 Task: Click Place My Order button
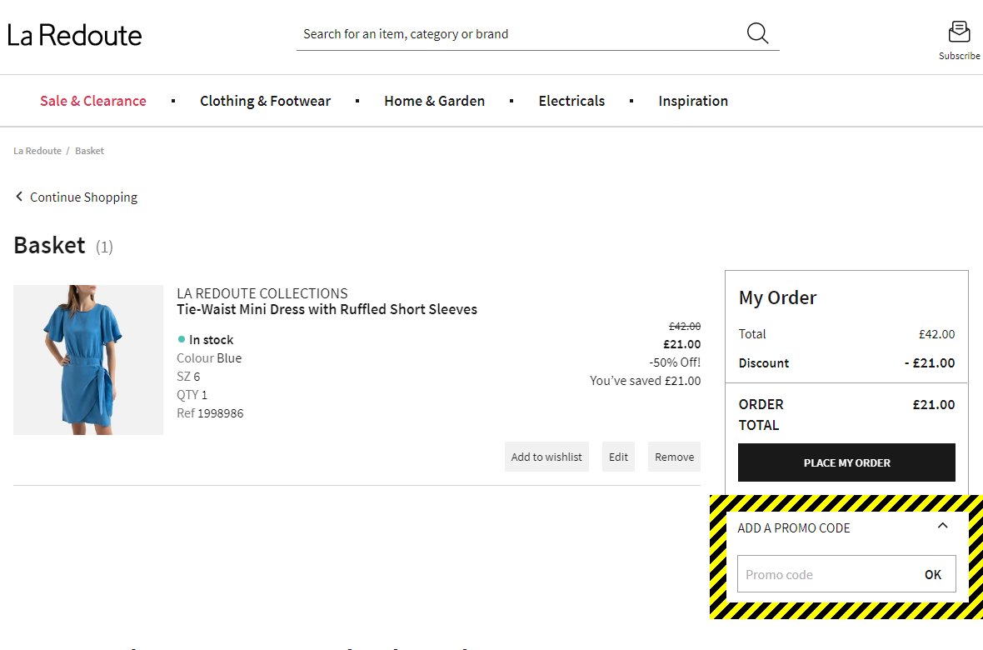[846, 462]
